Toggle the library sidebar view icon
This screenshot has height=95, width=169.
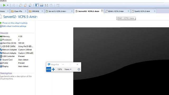[37, 5]
